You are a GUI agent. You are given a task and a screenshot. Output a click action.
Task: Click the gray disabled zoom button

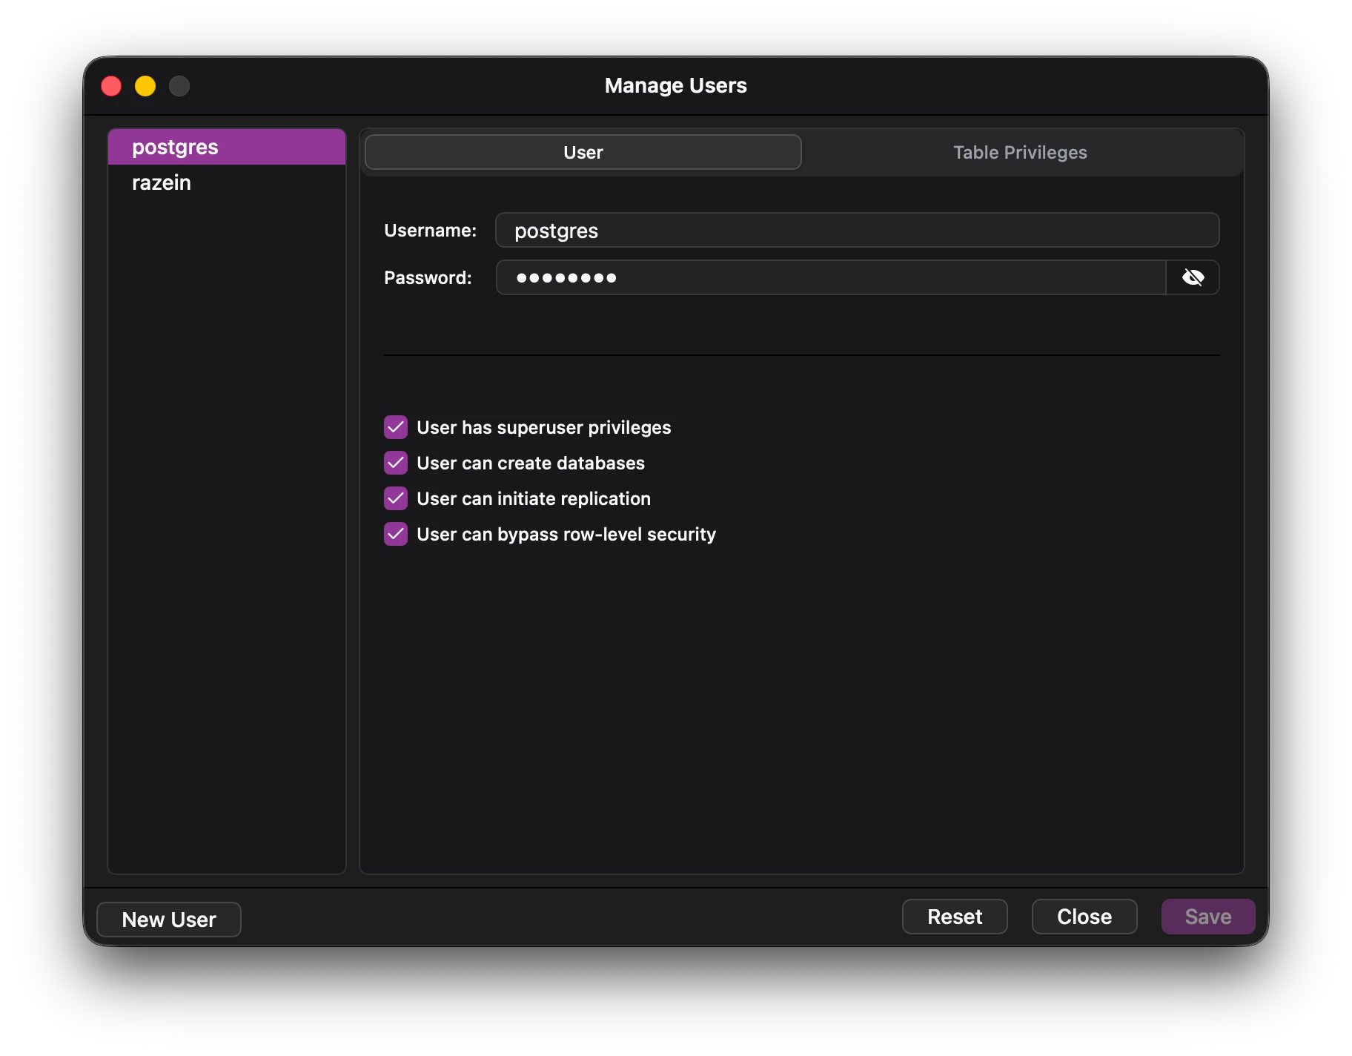pyautogui.click(x=179, y=86)
